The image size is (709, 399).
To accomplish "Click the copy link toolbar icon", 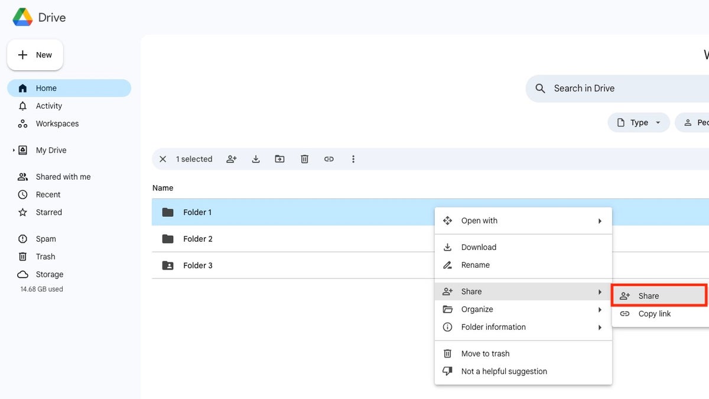I will [x=329, y=159].
